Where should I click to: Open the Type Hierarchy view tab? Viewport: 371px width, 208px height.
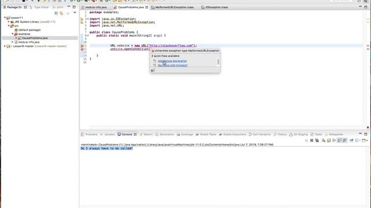[39, 8]
